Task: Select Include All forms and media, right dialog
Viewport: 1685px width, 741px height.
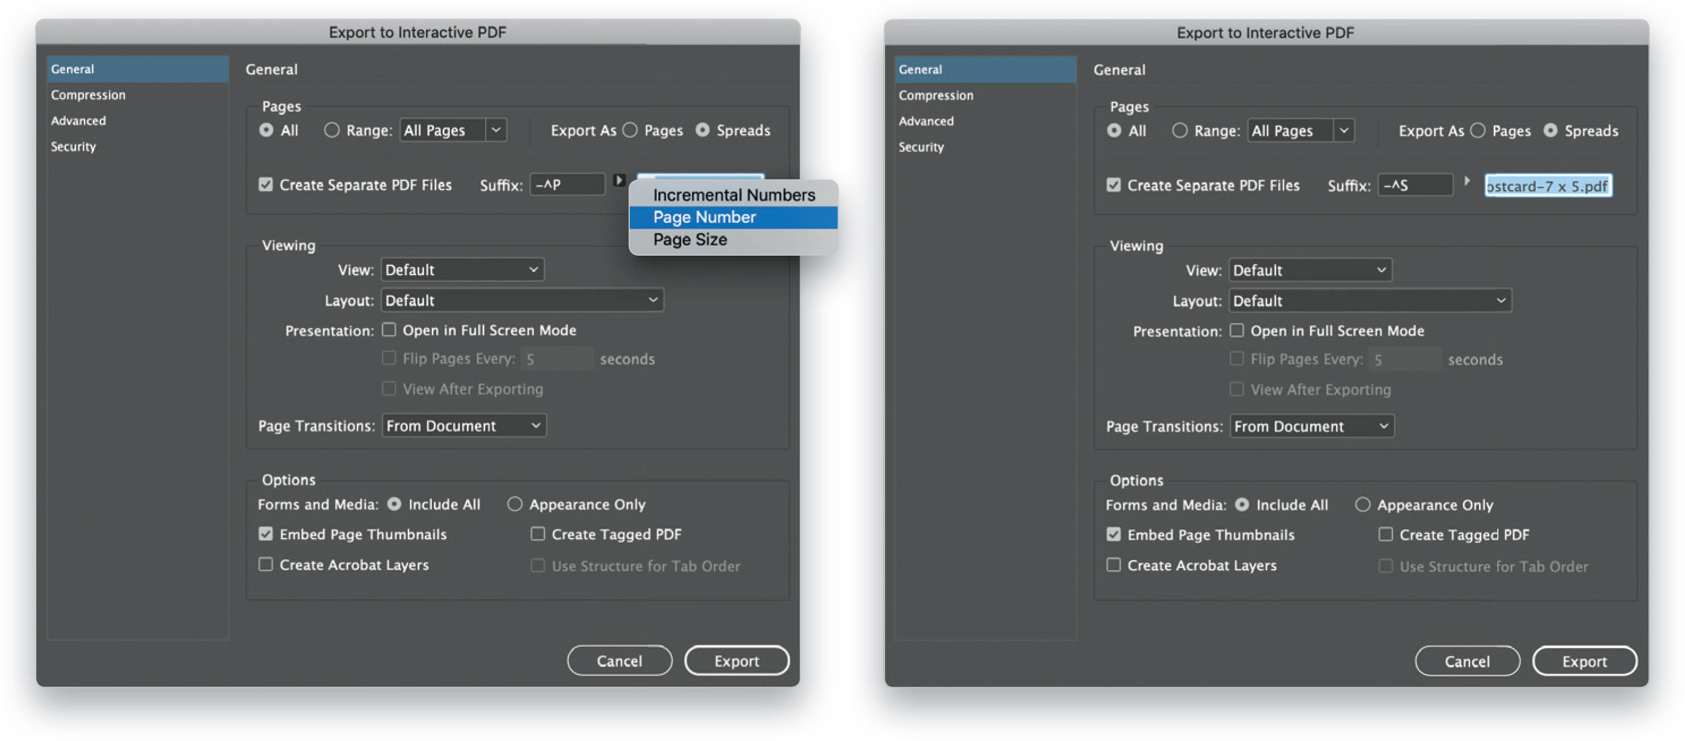Action: pyautogui.click(x=1242, y=505)
